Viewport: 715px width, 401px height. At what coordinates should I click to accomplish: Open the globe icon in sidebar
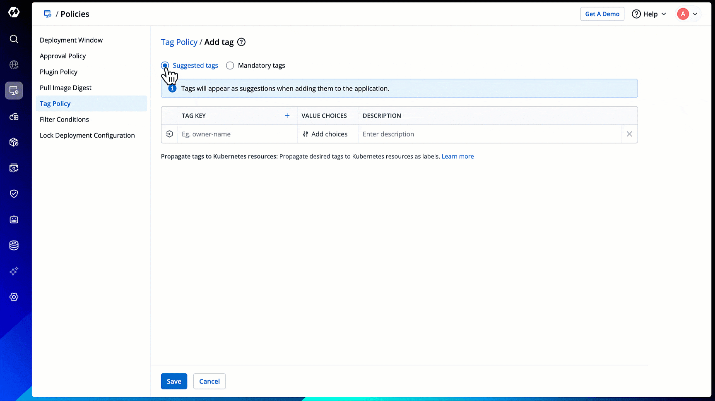pos(14,65)
